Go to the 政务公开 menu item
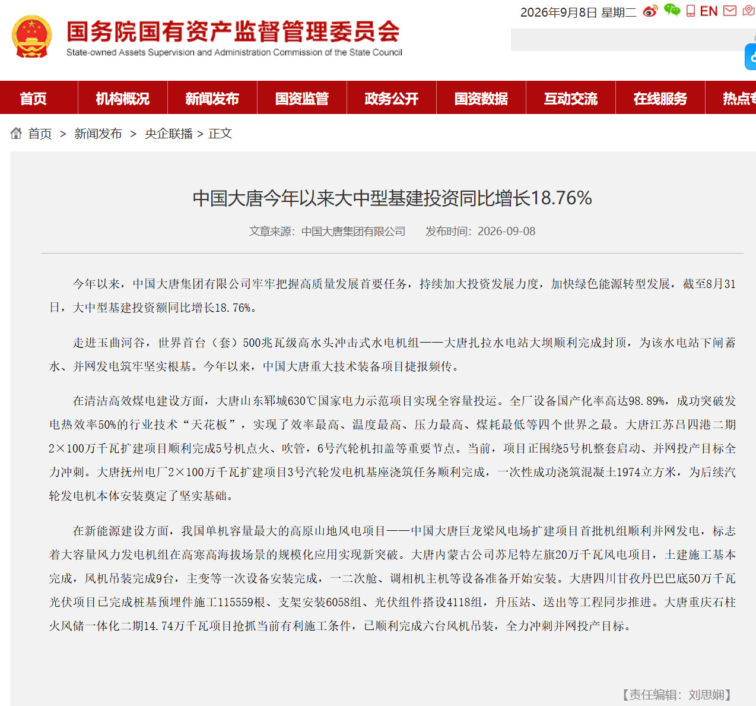Image resolution: width=756 pixels, height=706 pixels. pos(392,99)
